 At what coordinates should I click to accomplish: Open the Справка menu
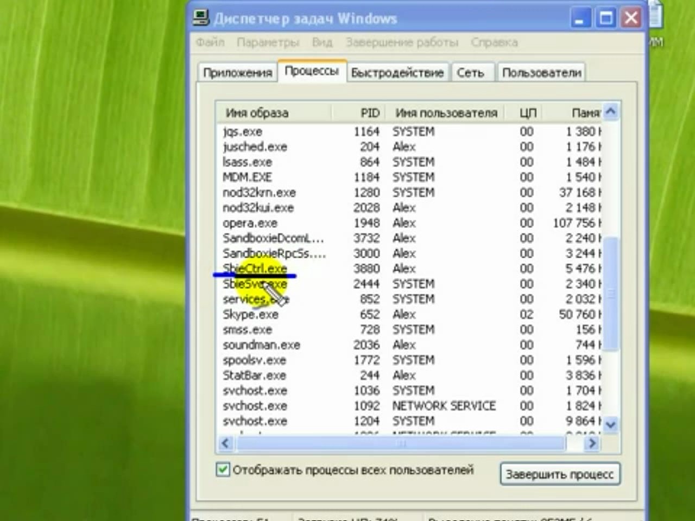(x=494, y=42)
